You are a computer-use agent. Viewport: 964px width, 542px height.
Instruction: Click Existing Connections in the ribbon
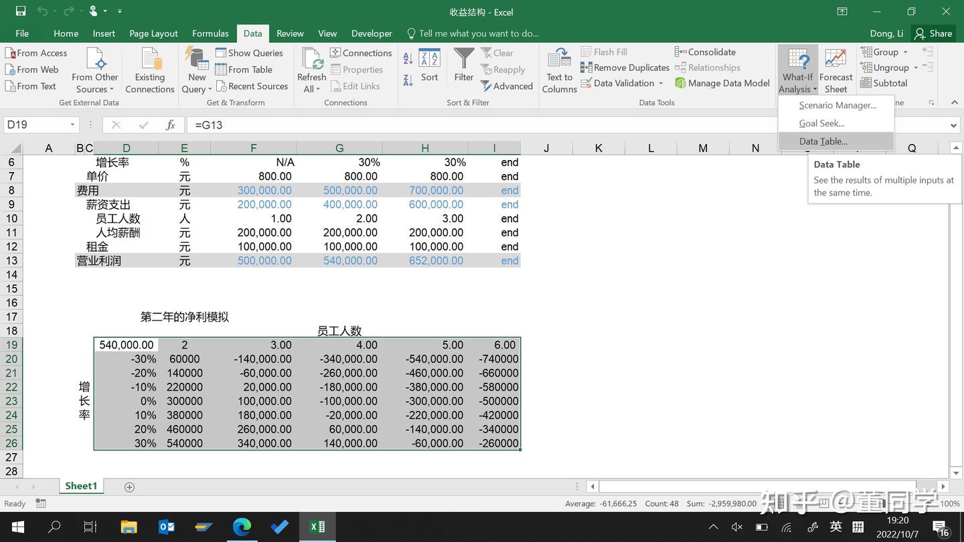(149, 70)
